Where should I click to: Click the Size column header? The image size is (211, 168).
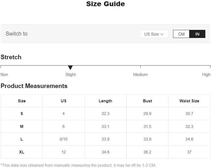pos(22,101)
